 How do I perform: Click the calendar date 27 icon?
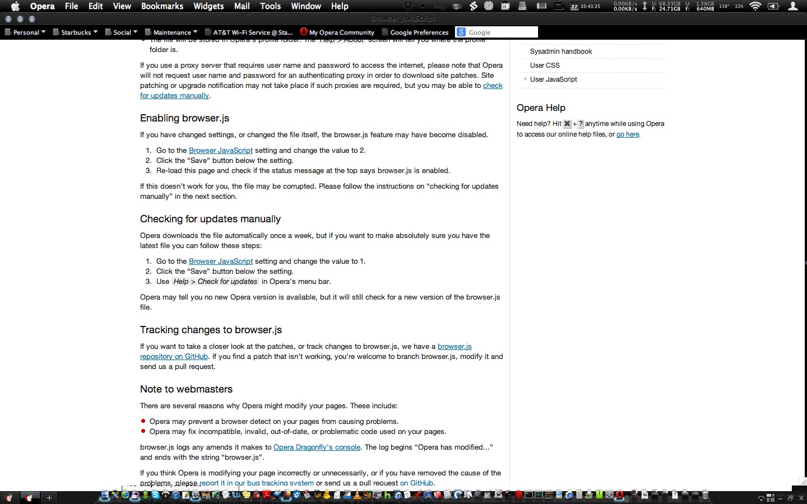(x=574, y=7)
